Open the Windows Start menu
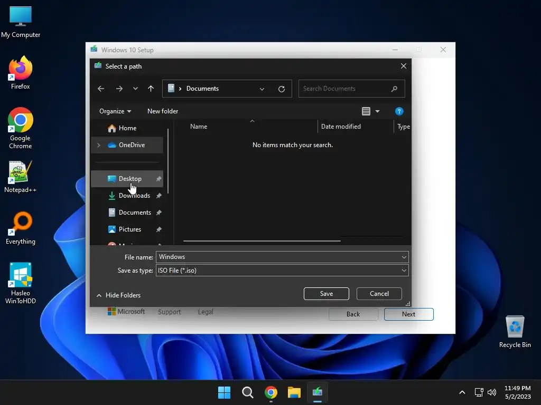This screenshot has width=541, height=405. click(x=224, y=392)
